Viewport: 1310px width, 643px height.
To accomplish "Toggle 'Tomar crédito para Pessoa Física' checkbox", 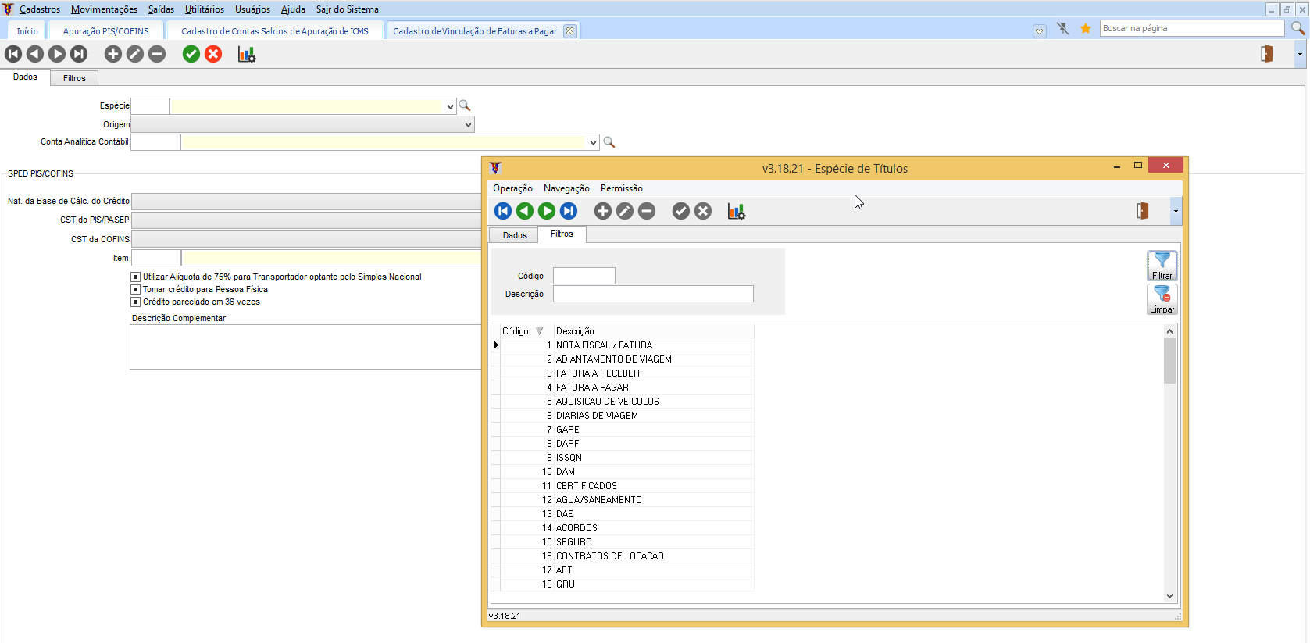I will pos(136,289).
